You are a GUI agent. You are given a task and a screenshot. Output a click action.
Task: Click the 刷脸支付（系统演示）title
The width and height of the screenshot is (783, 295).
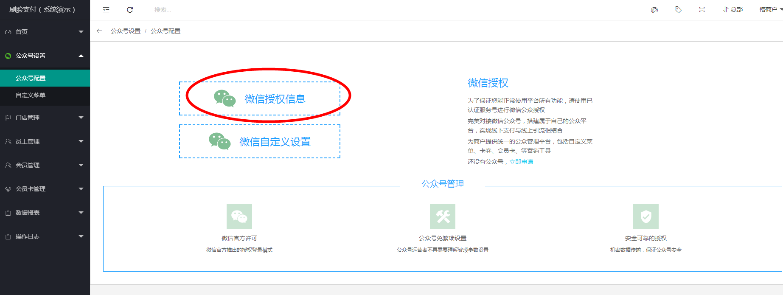click(x=42, y=9)
